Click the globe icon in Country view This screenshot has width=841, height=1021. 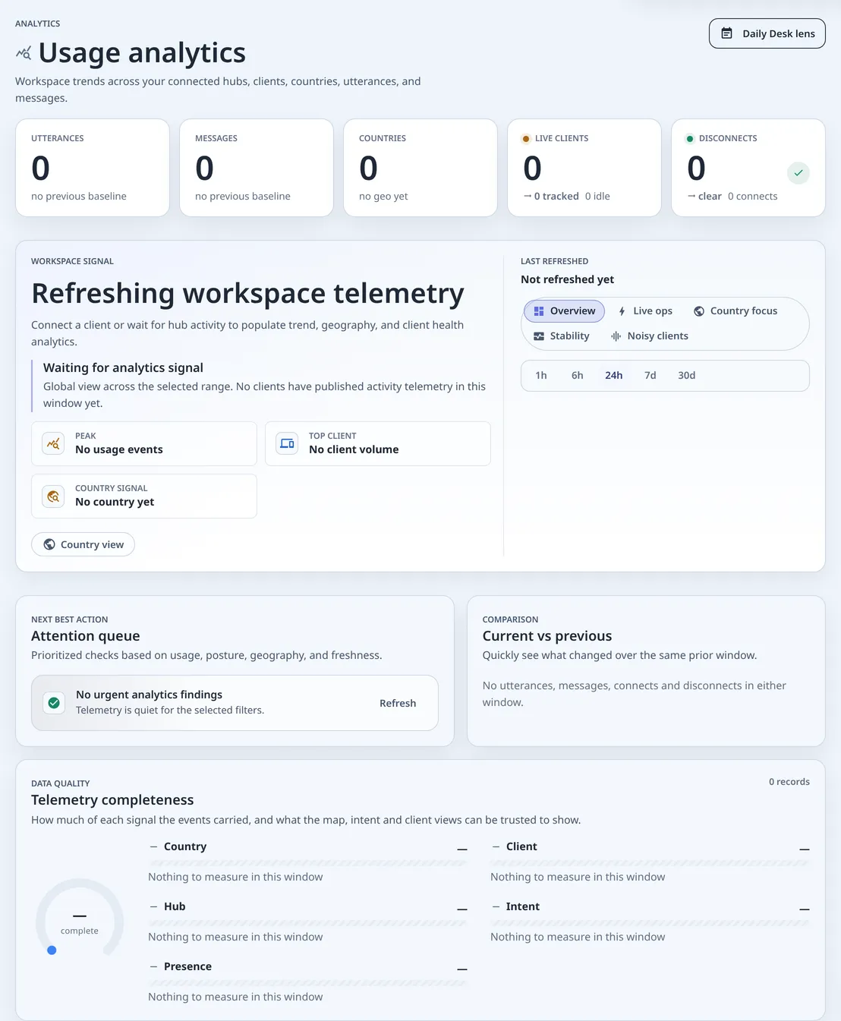pyautogui.click(x=49, y=544)
